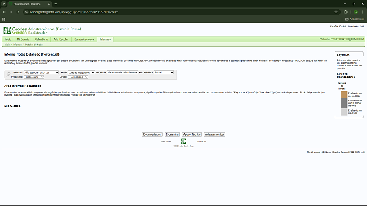This screenshot has height=206, width=367.
Task: Open the apps grid icon in bookmarks bar
Action: [4, 19]
